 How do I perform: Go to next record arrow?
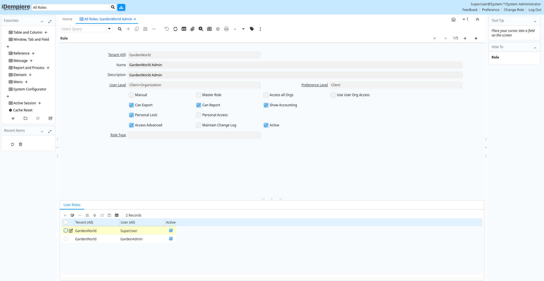465,38
